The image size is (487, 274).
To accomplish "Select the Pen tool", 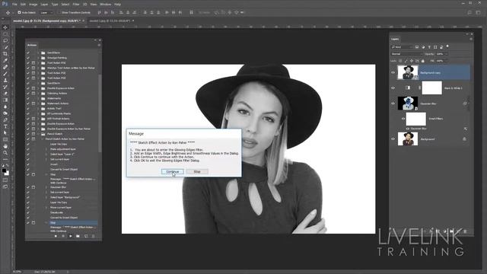I will pyautogui.click(x=5, y=120).
